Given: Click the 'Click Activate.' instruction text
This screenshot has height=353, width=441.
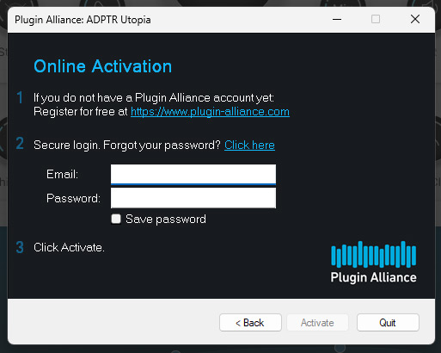Looking at the screenshot, I should 69,247.
